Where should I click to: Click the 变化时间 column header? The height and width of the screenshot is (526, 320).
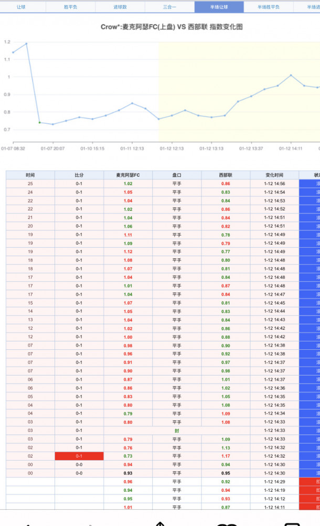coord(274,175)
